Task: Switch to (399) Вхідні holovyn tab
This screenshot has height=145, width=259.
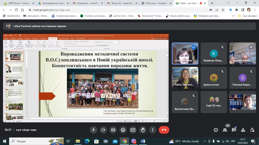Action: coord(19,3)
